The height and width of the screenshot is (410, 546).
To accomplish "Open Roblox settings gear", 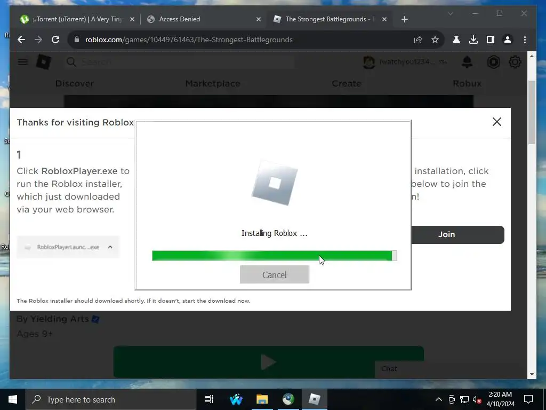I will click(x=515, y=62).
